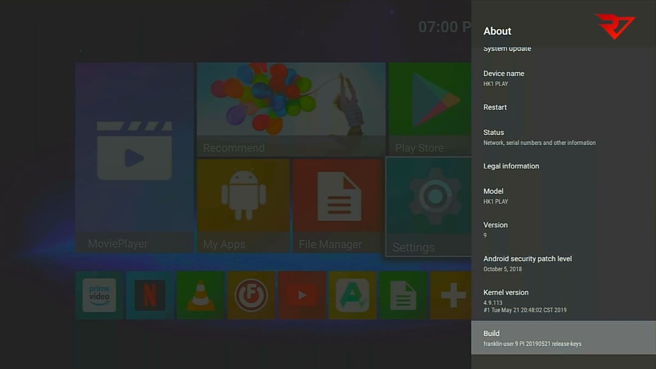The image size is (656, 369).
Task: Launch Netflix from shortcut bar
Action: (x=150, y=295)
